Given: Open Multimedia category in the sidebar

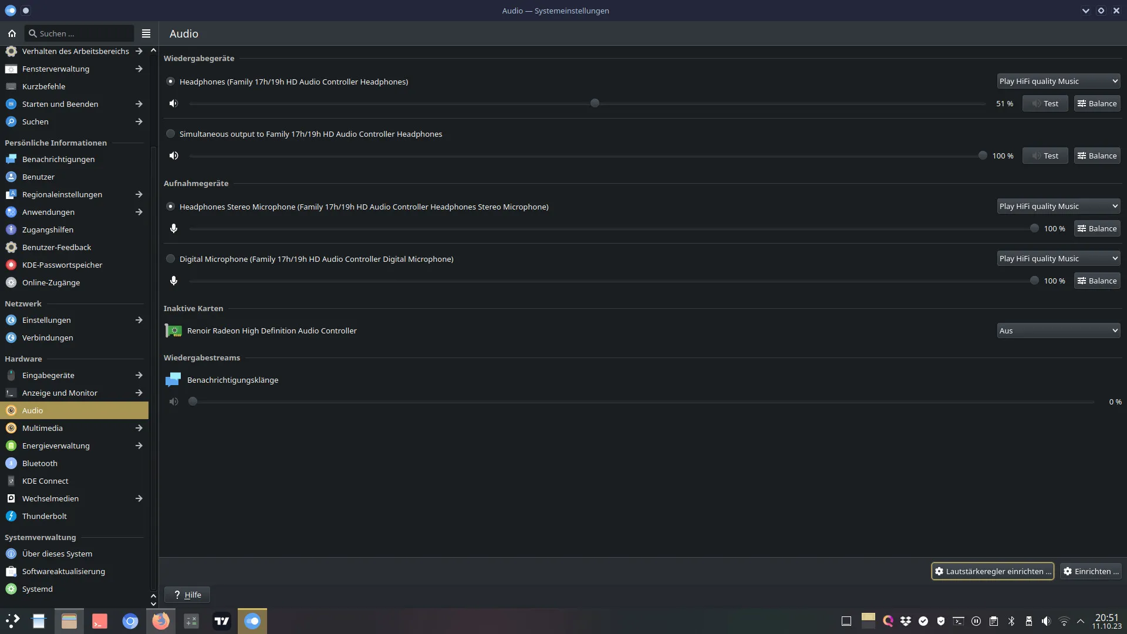Looking at the screenshot, I should 42,428.
